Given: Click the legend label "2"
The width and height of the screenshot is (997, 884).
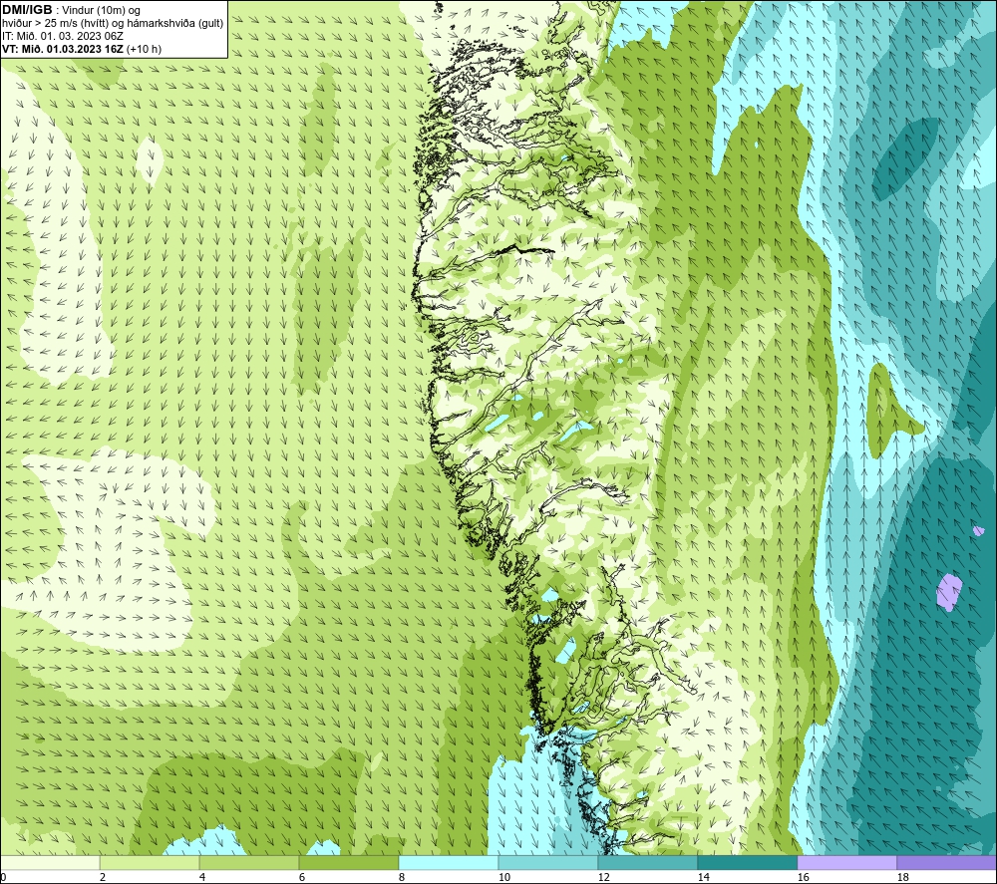Looking at the screenshot, I should (103, 878).
